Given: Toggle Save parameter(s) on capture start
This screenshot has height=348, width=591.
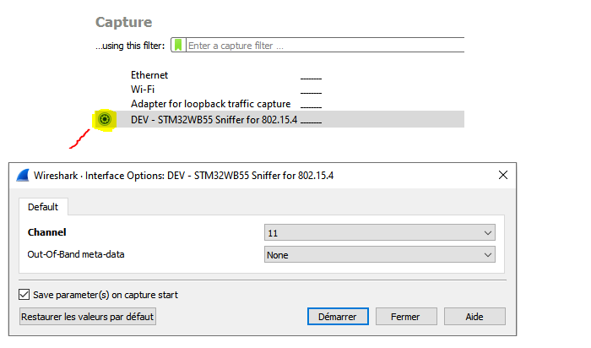Looking at the screenshot, I should pyautogui.click(x=24, y=295).
